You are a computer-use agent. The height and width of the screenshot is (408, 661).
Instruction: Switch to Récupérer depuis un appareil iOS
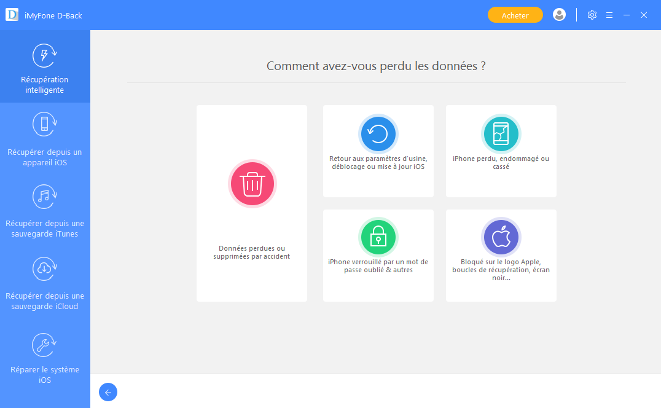pos(45,157)
